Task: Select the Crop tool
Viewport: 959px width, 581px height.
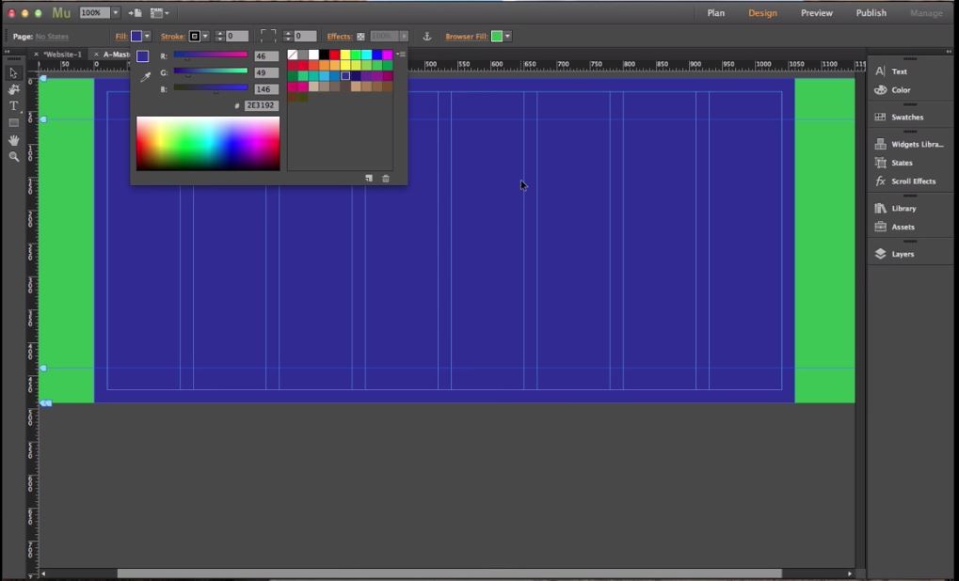Action: point(13,90)
